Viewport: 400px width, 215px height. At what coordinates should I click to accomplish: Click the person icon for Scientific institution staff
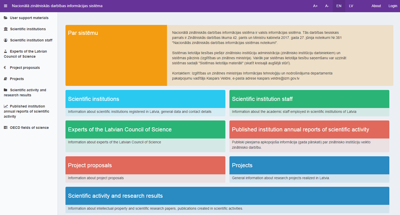[x=6, y=40]
